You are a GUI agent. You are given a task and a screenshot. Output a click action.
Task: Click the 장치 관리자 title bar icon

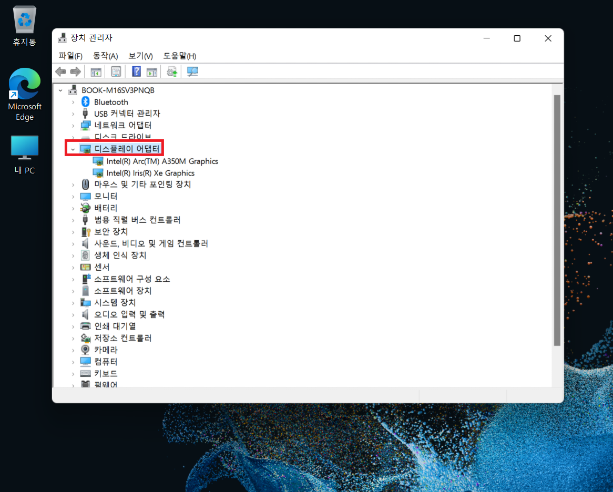(62, 38)
